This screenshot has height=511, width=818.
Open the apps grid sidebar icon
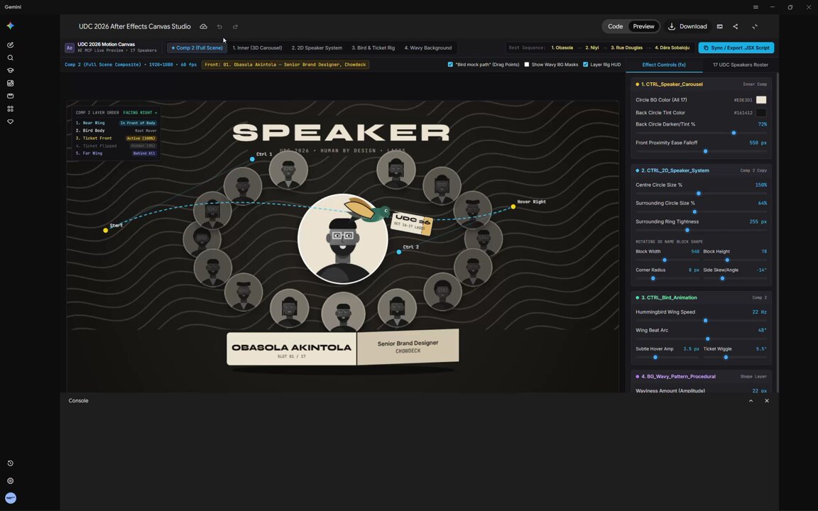tap(11, 109)
